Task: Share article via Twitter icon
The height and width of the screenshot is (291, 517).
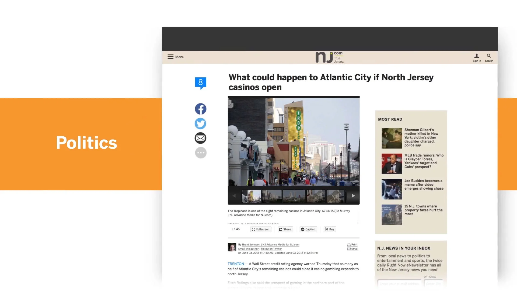Action: 201,123
